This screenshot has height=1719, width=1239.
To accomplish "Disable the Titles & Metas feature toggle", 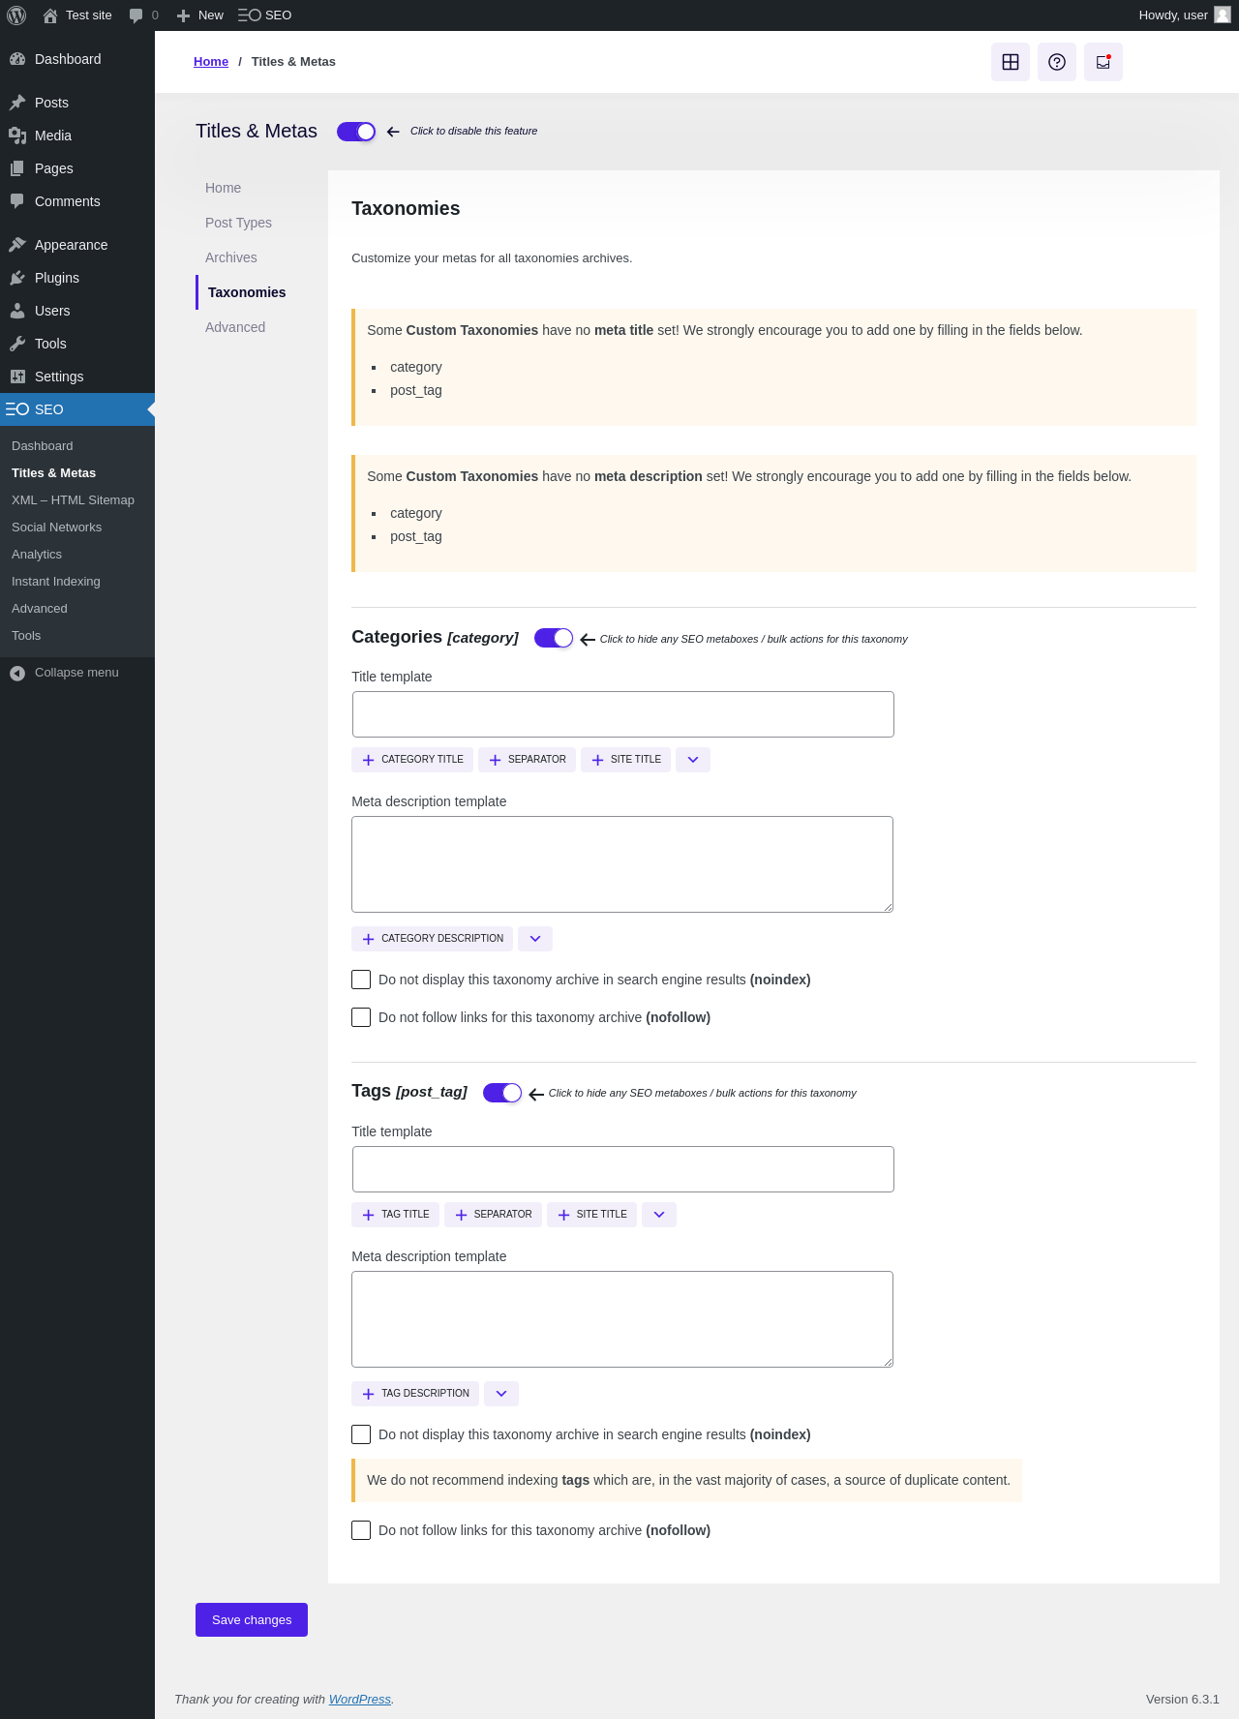I will [356, 132].
